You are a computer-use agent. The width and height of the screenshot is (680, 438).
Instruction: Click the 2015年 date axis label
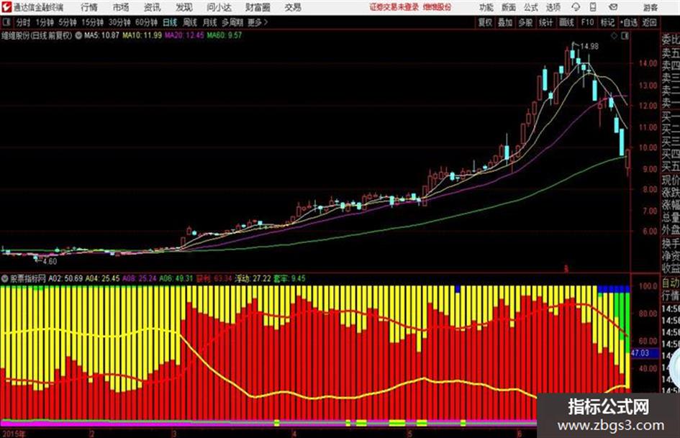pyautogui.click(x=14, y=434)
